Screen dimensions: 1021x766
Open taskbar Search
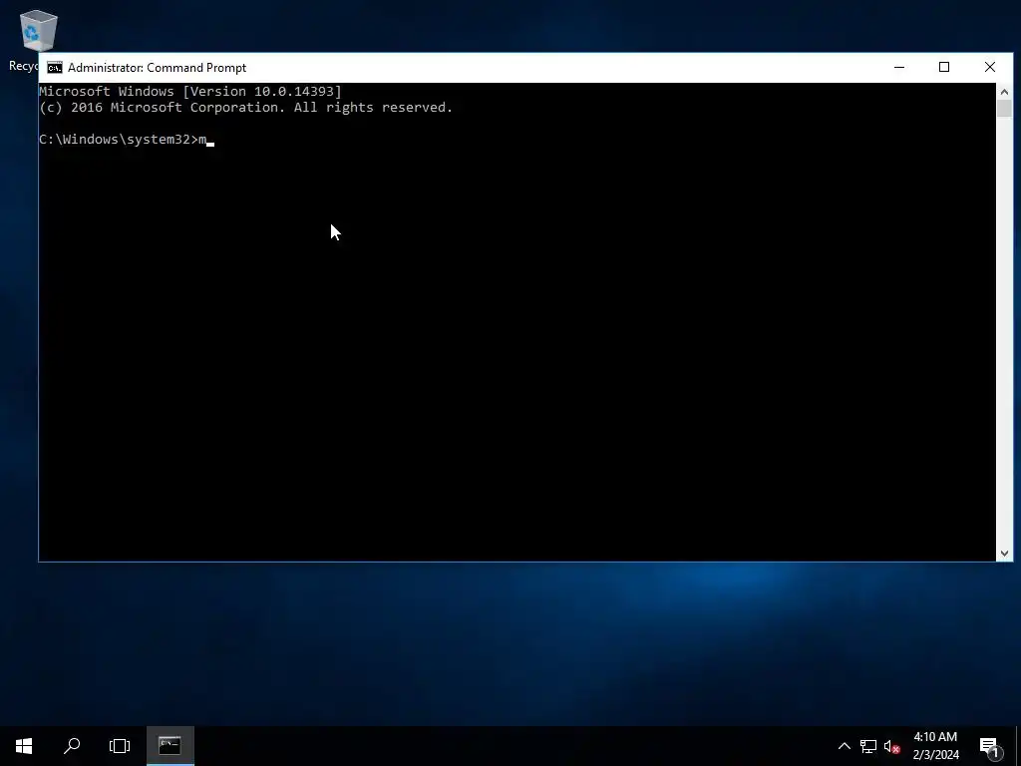point(72,746)
